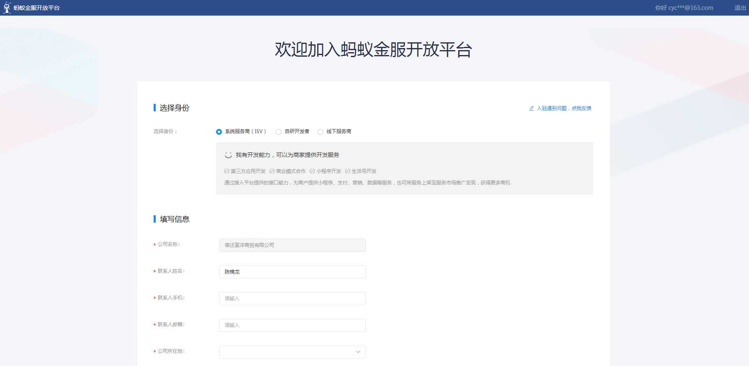
Task: Click the 填写信息 section heading
Action: coord(174,219)
